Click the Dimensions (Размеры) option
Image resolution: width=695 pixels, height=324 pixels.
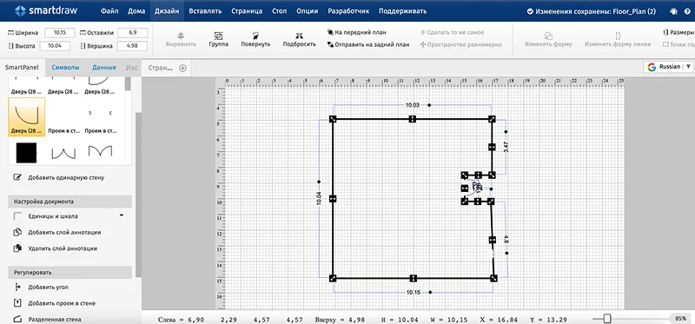coord(678,32)
